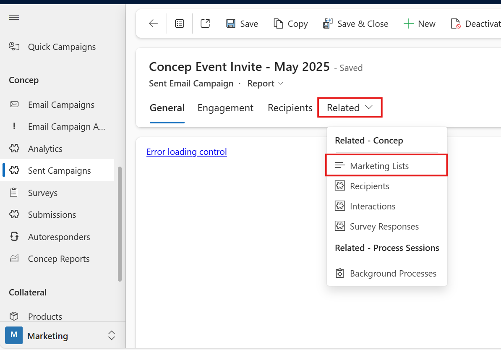
Task: Click the Autoresponders refresh icon
Action: 14,237
